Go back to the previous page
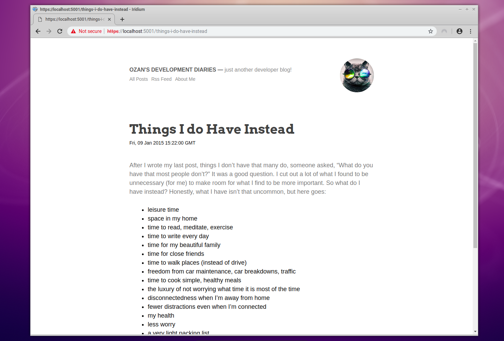504x341 pixels. click(x=38, y=31)
